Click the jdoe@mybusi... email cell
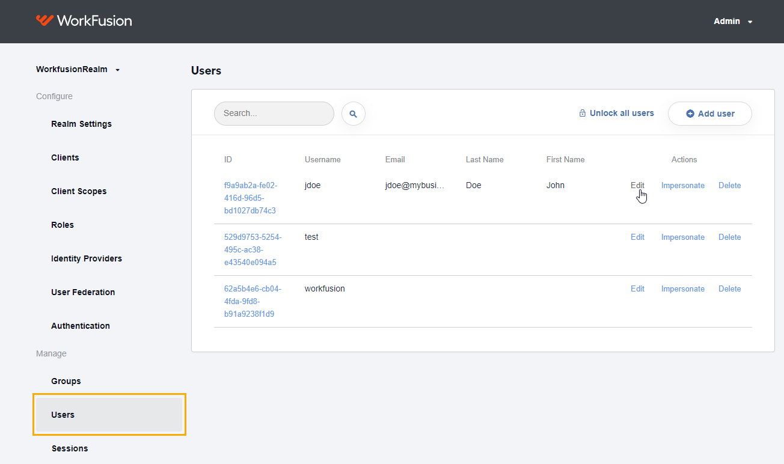 coord(415,185)
